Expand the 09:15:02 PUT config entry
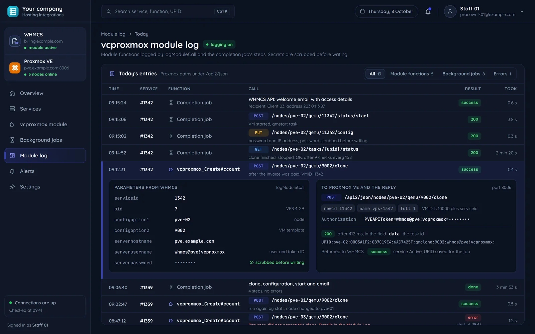 pos(313,136)
